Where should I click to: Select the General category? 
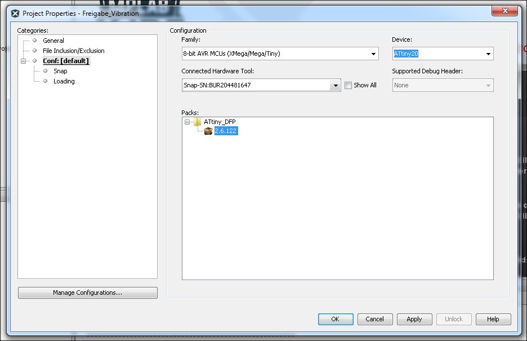coord(53,41)
